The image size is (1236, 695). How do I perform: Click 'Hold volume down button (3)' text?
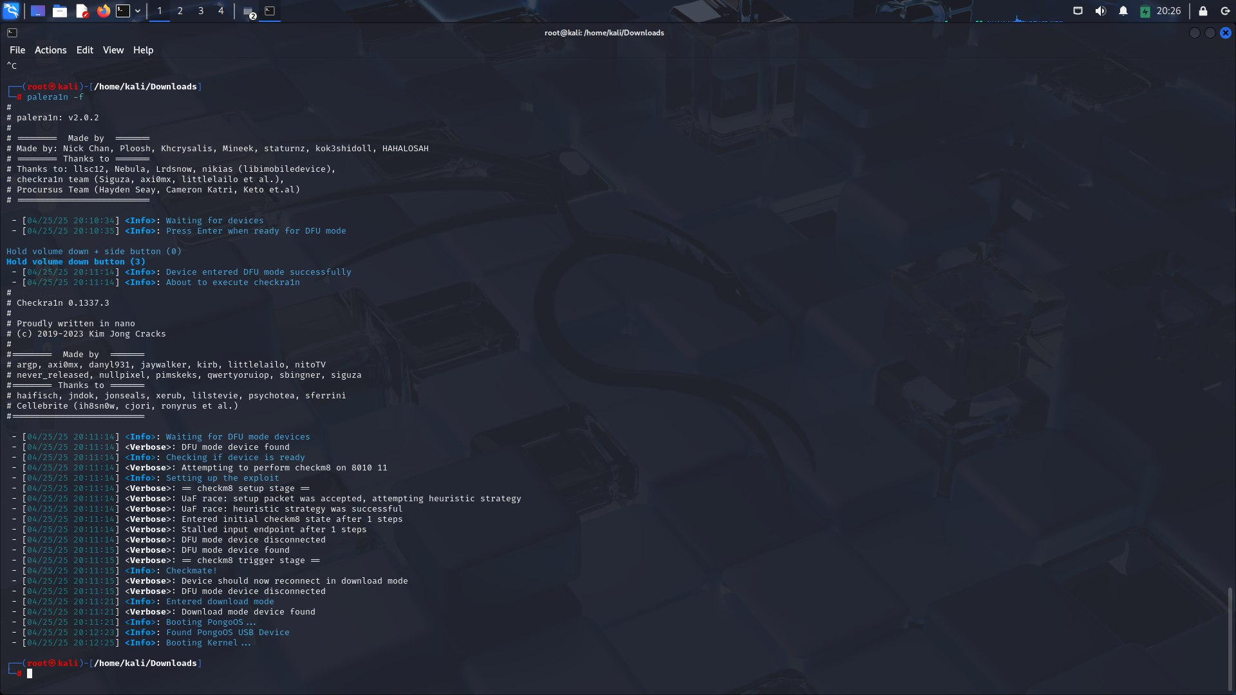76,262
